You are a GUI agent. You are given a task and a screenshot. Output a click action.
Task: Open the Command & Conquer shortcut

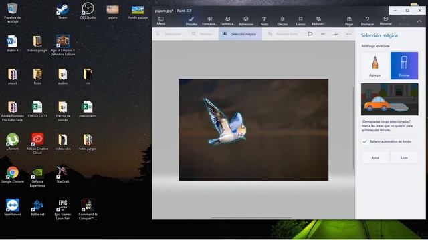click(88, 209)
